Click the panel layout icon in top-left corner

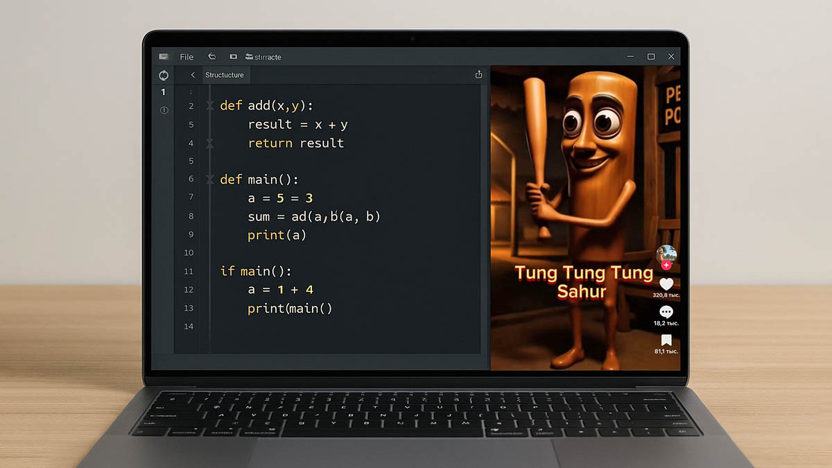click(164, 57)
